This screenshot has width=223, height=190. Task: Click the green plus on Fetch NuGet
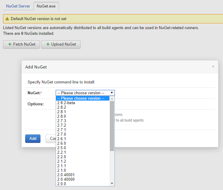coord(10,44)
